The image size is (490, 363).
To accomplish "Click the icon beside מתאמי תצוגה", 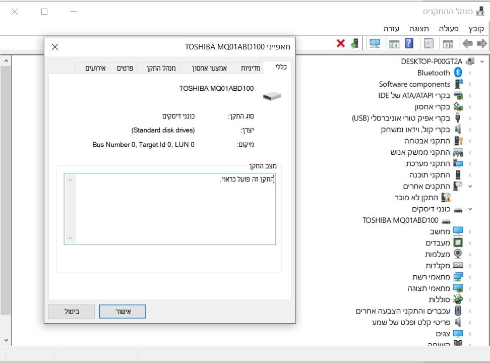I will coord(458,288).
